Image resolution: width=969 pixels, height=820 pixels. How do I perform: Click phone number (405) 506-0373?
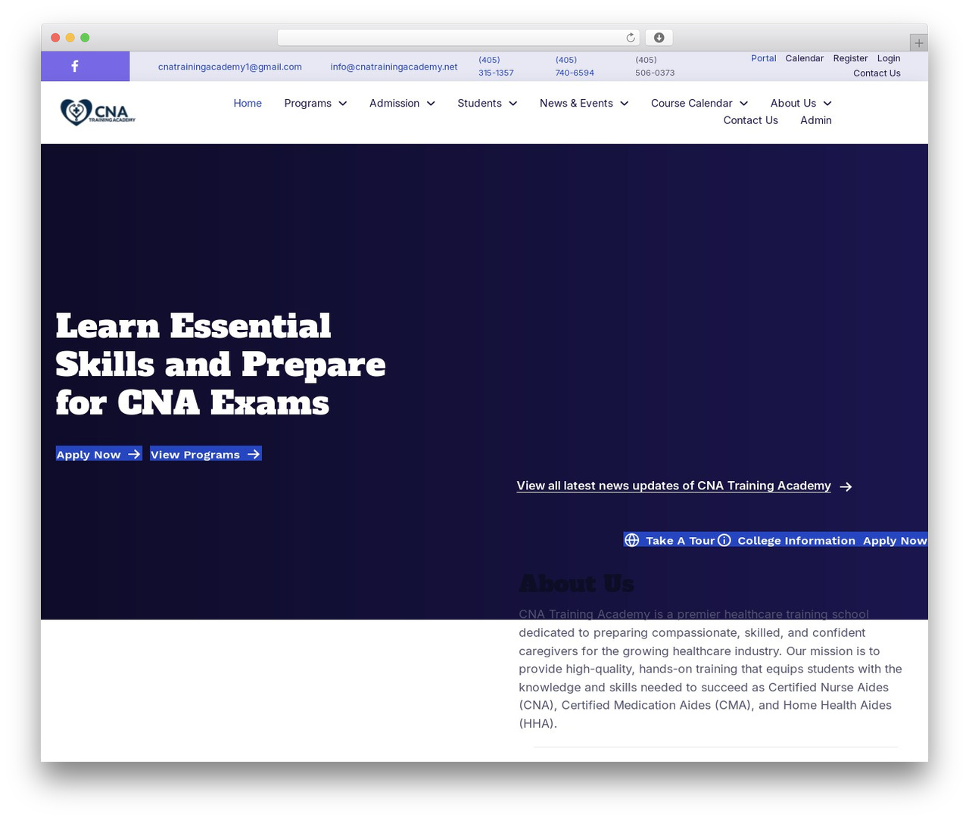(655, 67)
